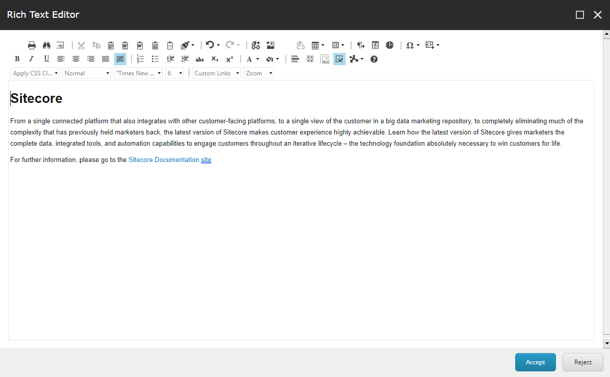This screenshot has height=377, width=610.
Task: Toggle Underline formatting
Action: coord(46,59)
